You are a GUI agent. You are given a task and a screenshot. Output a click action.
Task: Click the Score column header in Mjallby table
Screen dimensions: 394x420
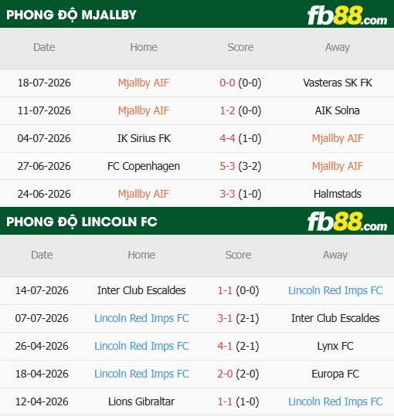pos(240,47)
